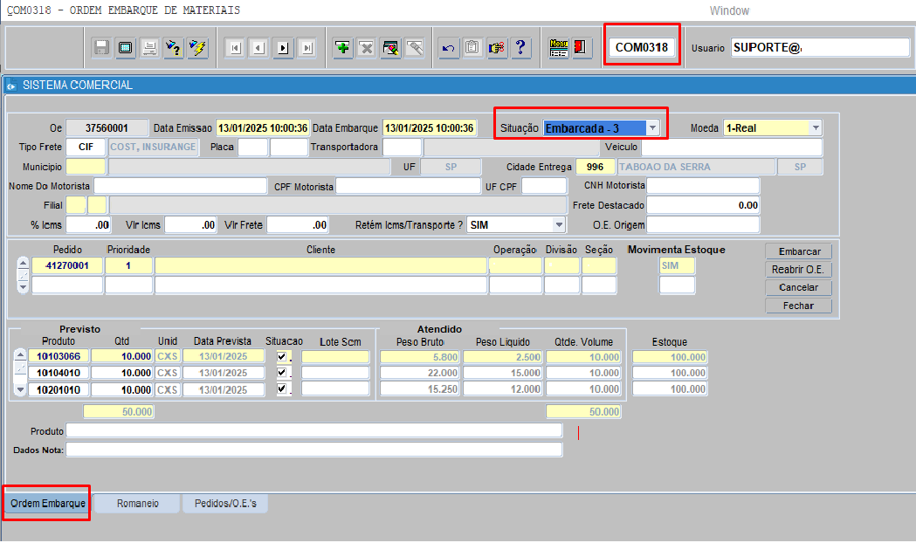Click the CPF Motorista field
Image resolution: width=916 pixels, height=543 pixels.
[409, 186]
